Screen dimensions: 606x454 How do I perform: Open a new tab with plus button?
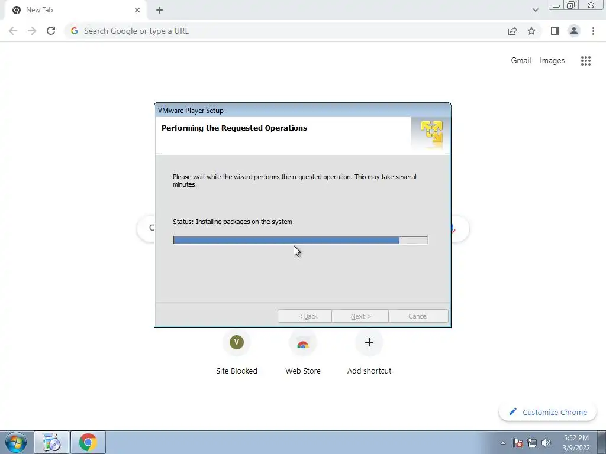coord(160,10)
